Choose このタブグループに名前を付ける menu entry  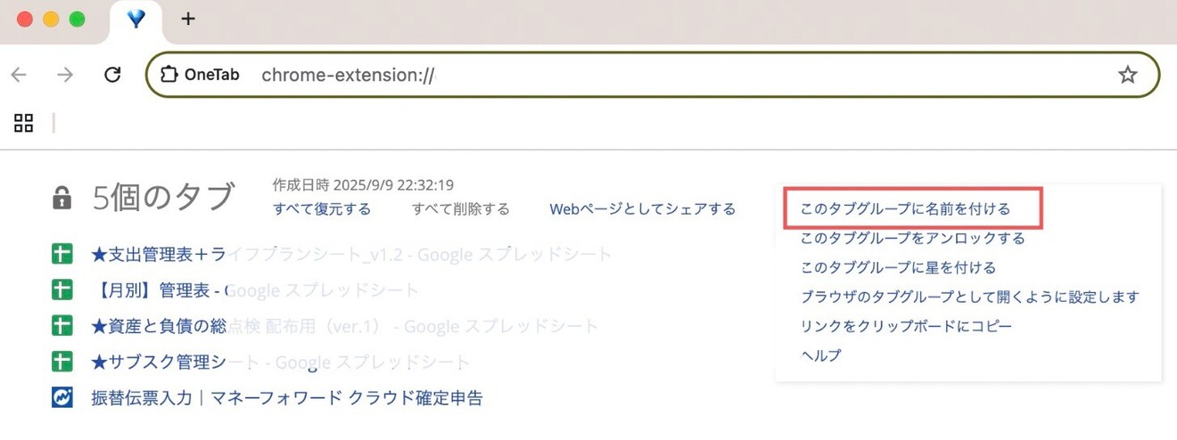point(905,209)
